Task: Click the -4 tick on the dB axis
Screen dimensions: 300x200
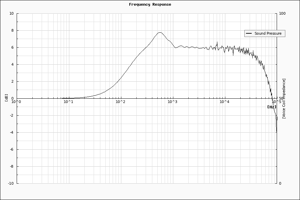Action: pyautogui.click(x=12, y=132)
